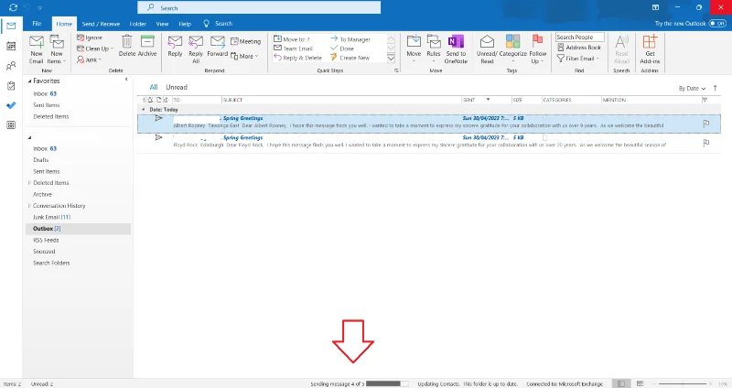Minimize the folder pane with chevron
The height and width of the screenshot is (388, 732).
[x=126, y=80]
